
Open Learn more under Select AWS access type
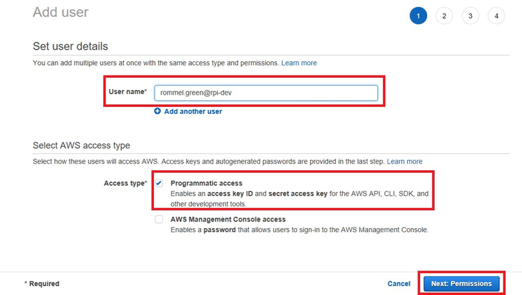point(405,161)
